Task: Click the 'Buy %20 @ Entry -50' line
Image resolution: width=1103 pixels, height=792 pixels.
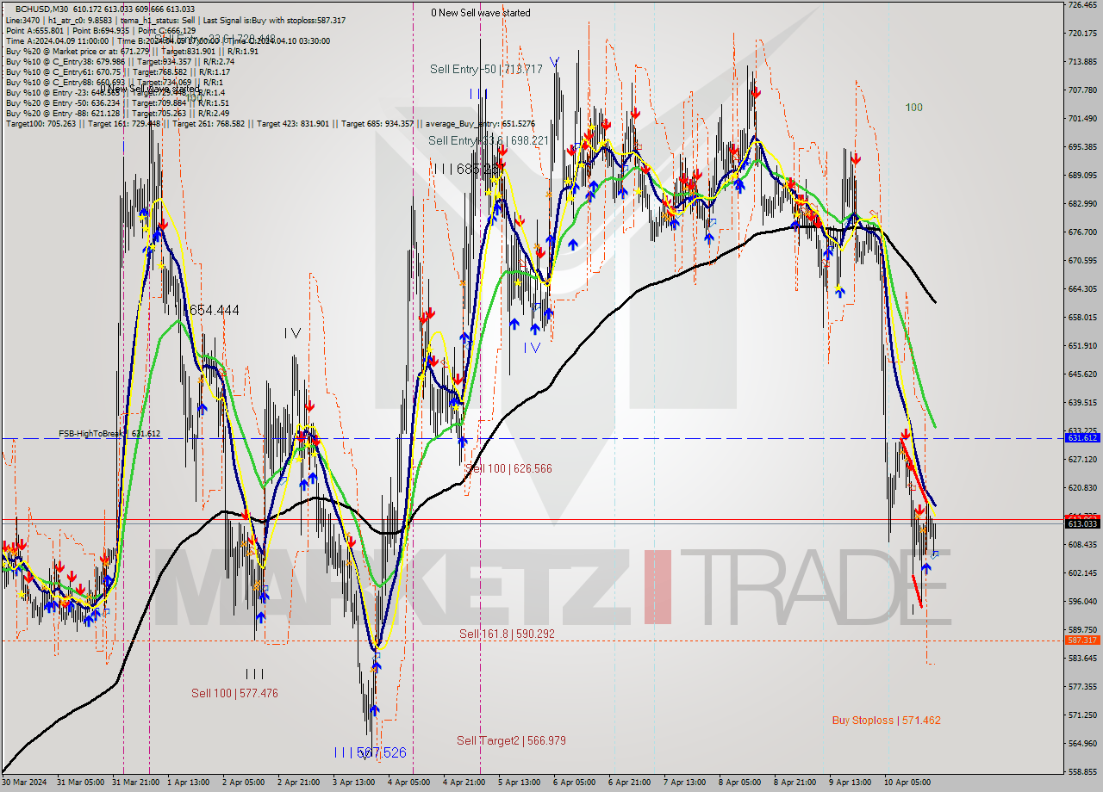Action: (x=116, y=102)
